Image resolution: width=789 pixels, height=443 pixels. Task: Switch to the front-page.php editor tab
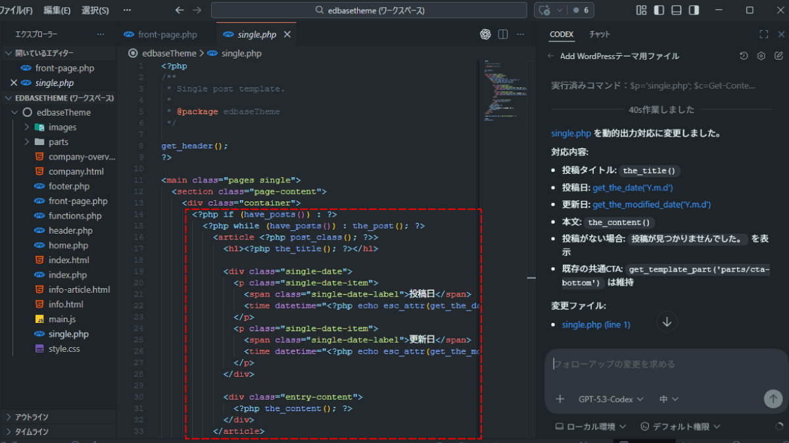coord(167,34)
